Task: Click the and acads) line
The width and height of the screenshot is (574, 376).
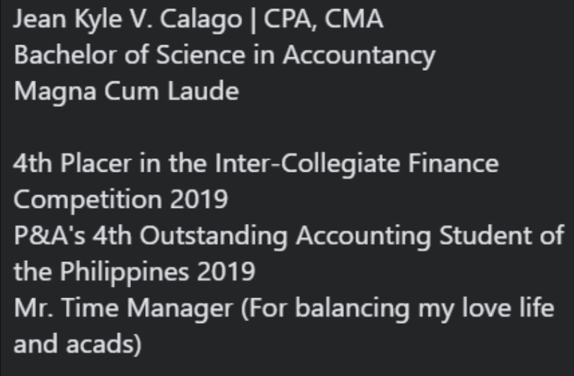Action: coord(78,344)
